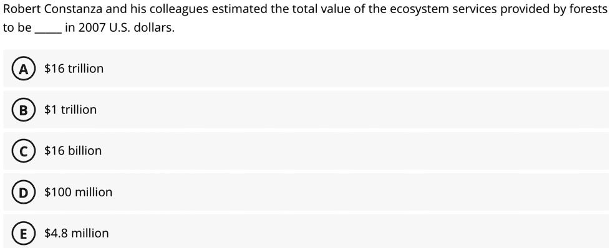Click the blank line in the question
610x248 pixels.
[48, 32]
